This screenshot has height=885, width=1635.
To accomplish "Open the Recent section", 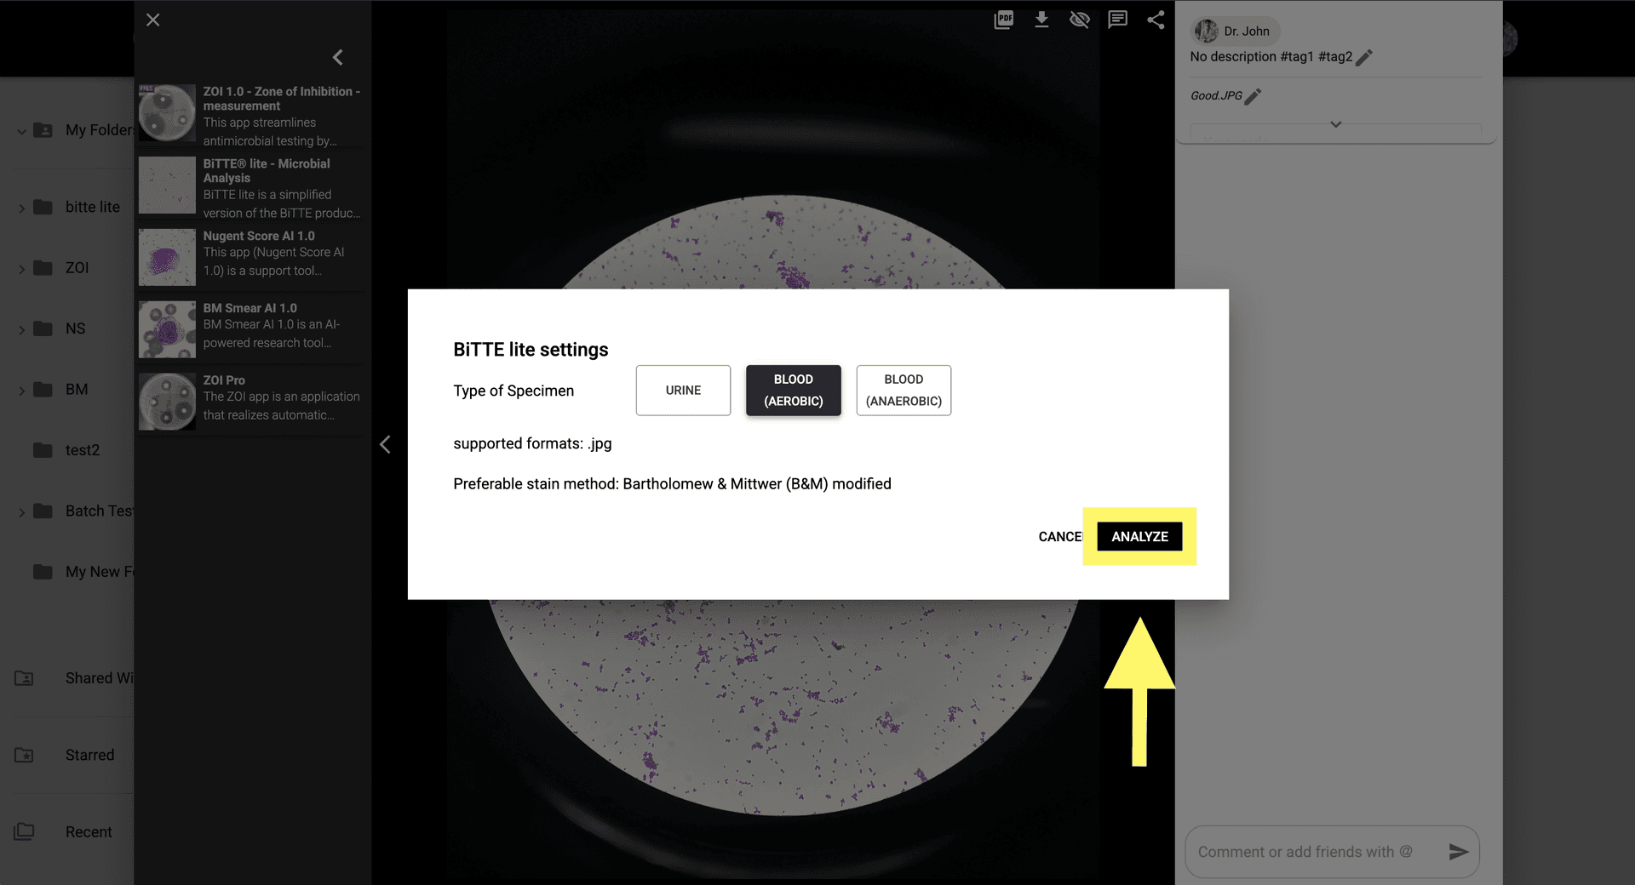I will pos(88,831).
